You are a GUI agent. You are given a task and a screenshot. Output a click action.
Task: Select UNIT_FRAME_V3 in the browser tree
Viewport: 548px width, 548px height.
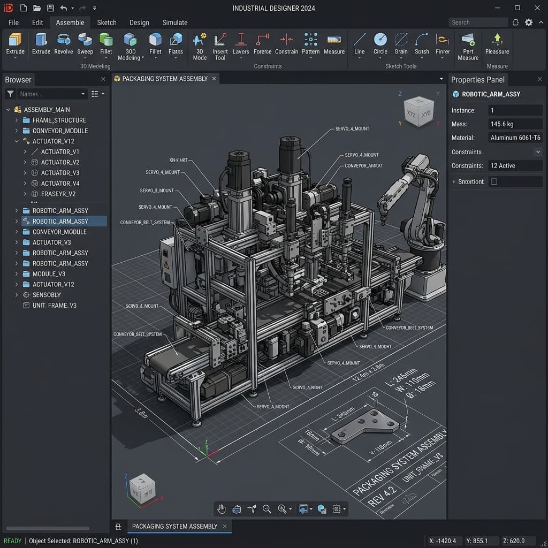pyautogui.click(x=54, y=306)
